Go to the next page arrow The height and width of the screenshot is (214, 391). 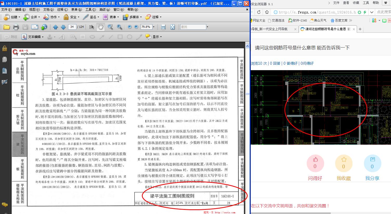(x=63, y=27)
